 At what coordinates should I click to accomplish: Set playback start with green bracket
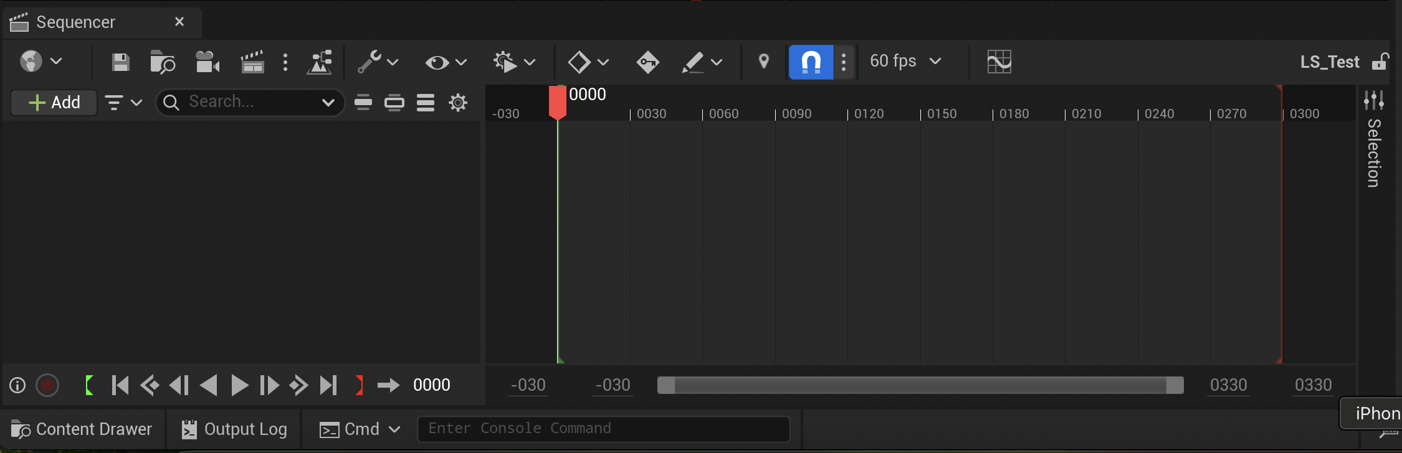(89, 385)
